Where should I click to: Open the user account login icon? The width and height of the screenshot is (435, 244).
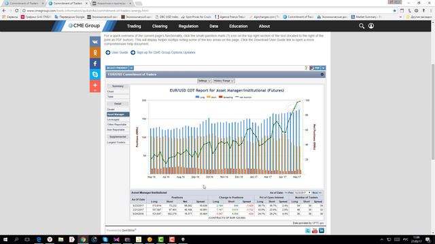coord(371,26)
